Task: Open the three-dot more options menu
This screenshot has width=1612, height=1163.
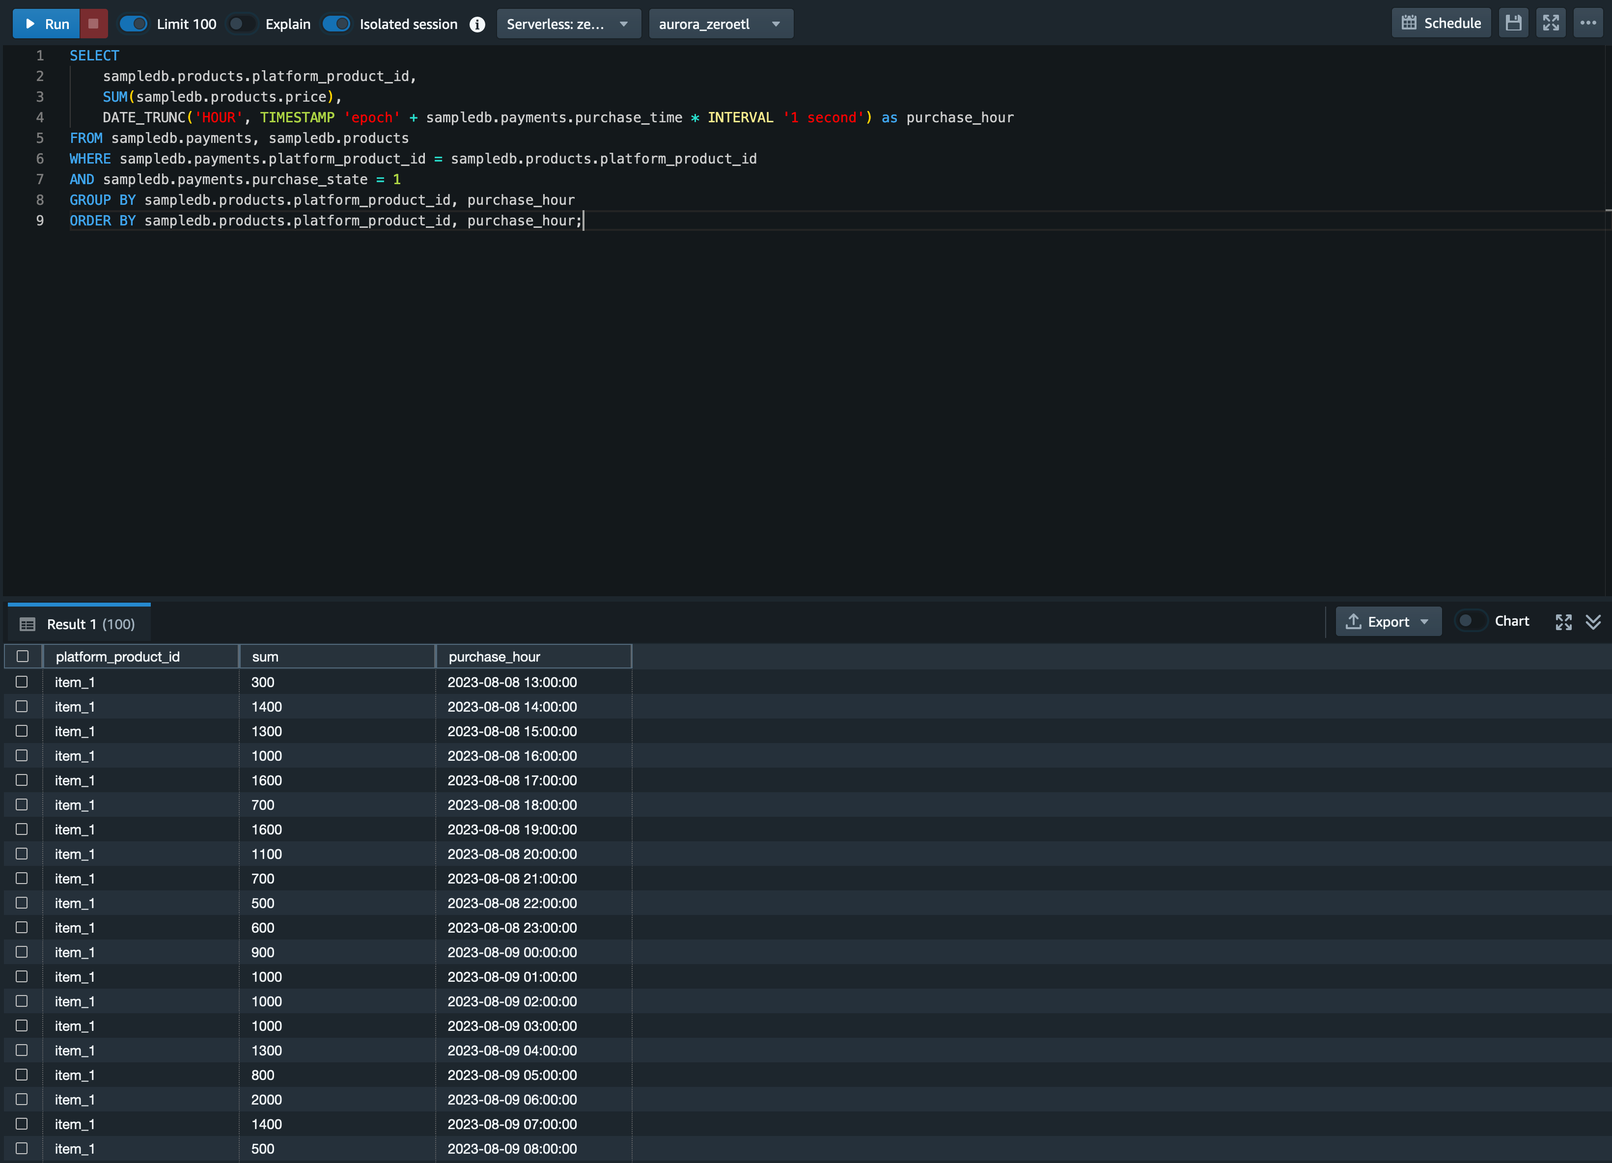Action: click(1588, 24)
